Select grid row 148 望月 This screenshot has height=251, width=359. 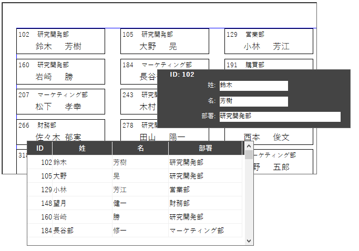pyautogui.click(x=136, y=203)
